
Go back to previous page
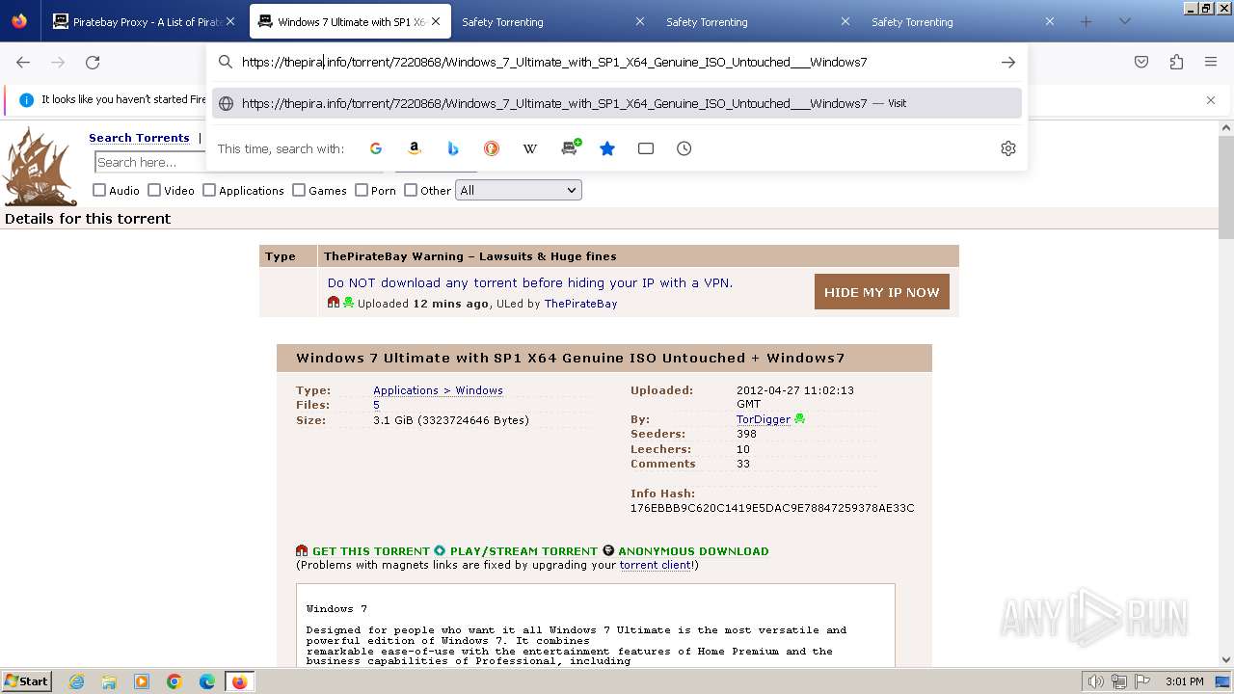click(23, 62)
